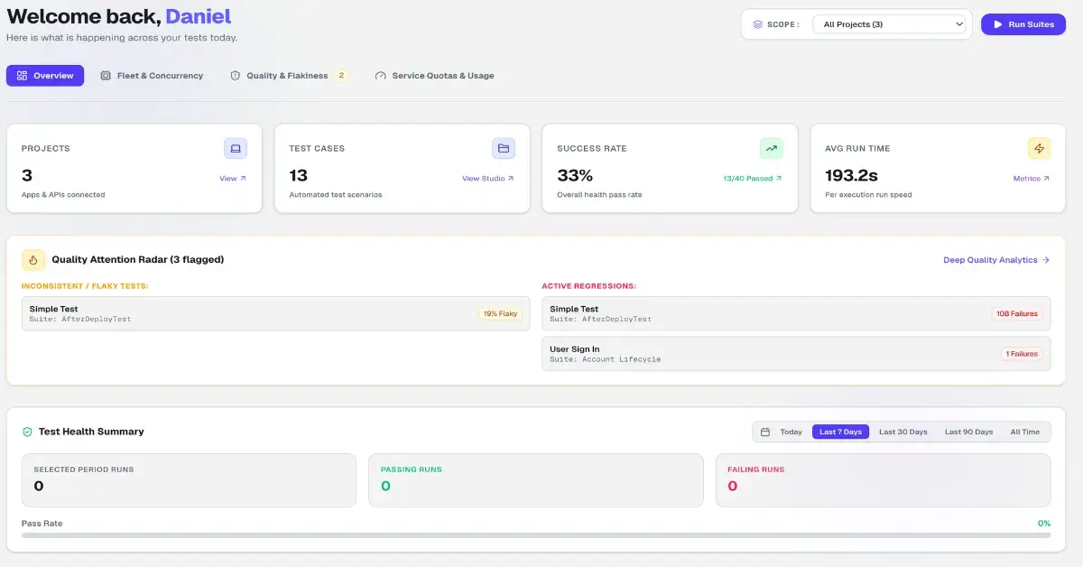Open the View Studio link
1083x567 pixels.
488,179
